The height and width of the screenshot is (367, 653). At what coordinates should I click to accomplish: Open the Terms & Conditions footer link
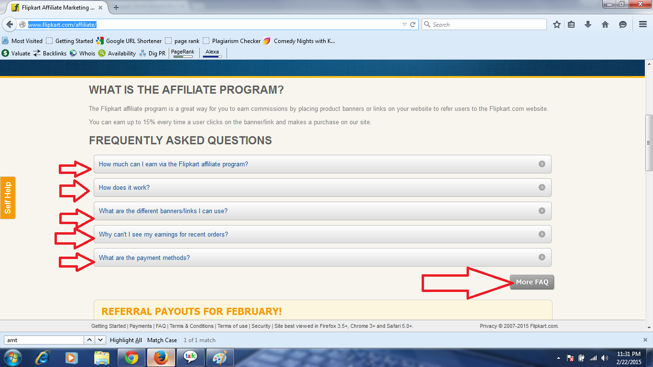(x=191, y=326)
